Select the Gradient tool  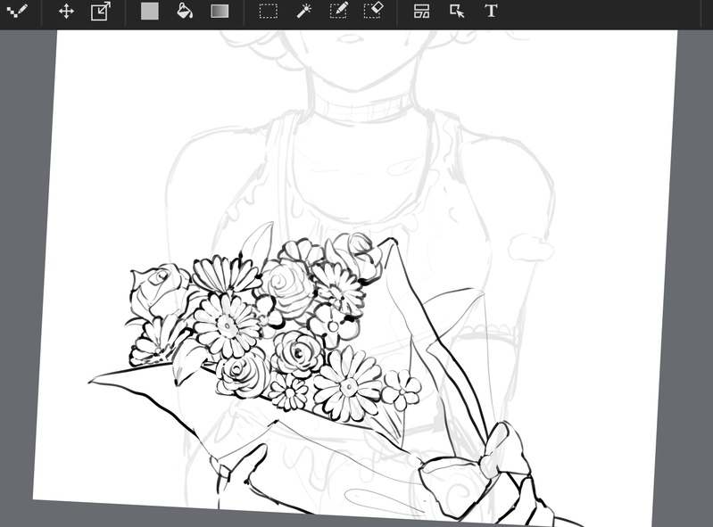pyautogui.click(x=220, y=11)
